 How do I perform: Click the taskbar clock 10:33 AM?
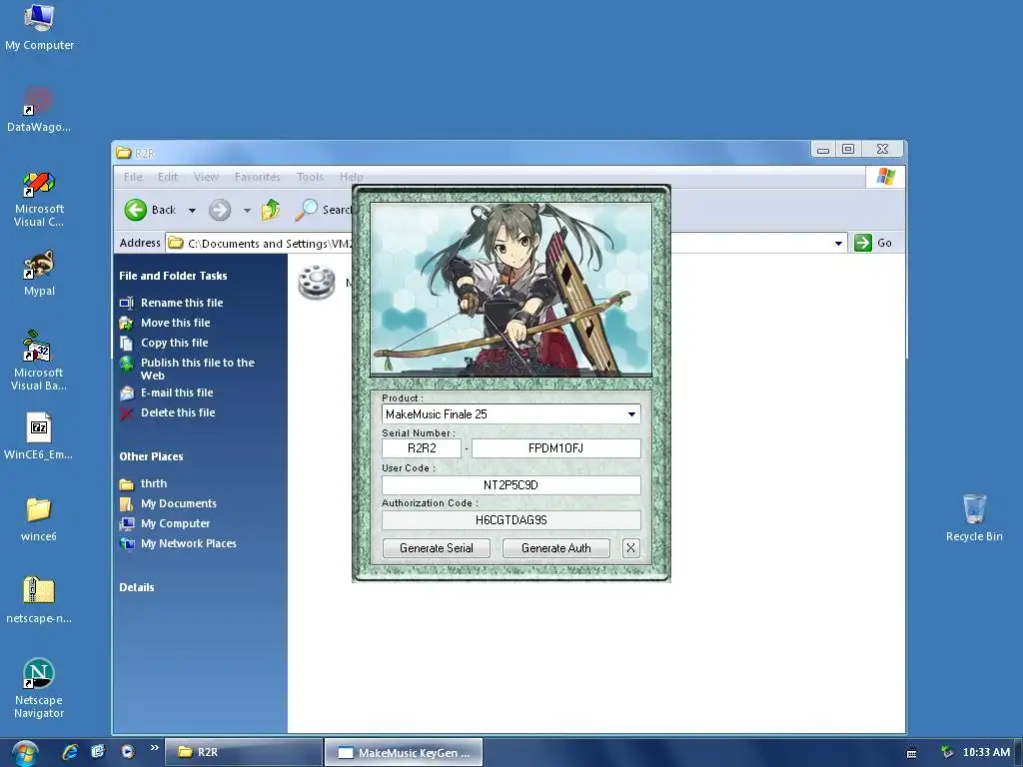pyautogui.click(x=986, y=752)
